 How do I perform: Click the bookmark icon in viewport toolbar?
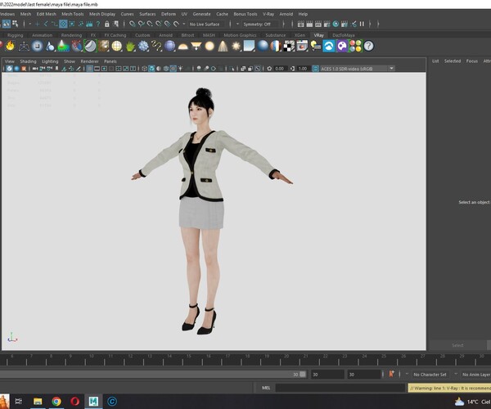pos(56,69)
